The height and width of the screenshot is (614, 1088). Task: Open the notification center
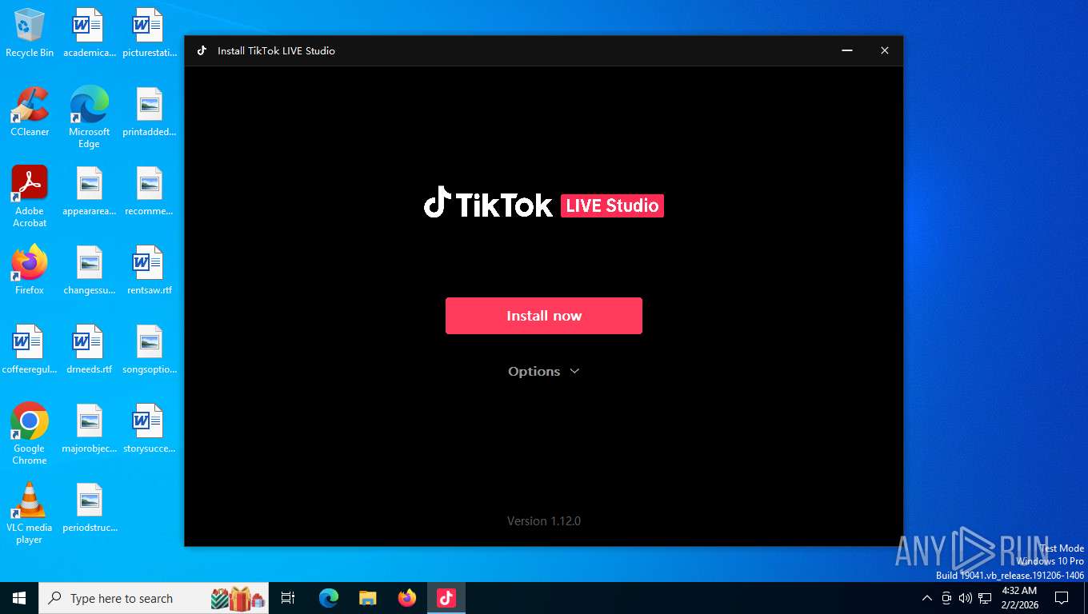coord(1062,598)
